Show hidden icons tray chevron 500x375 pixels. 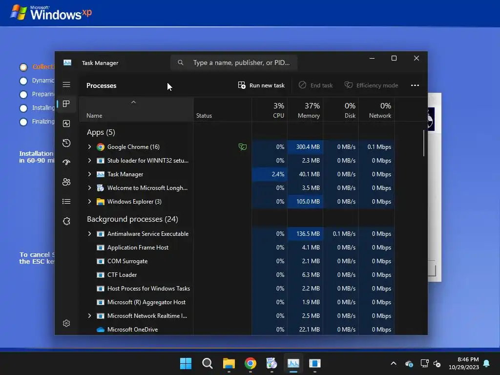[x=394, y=363]
